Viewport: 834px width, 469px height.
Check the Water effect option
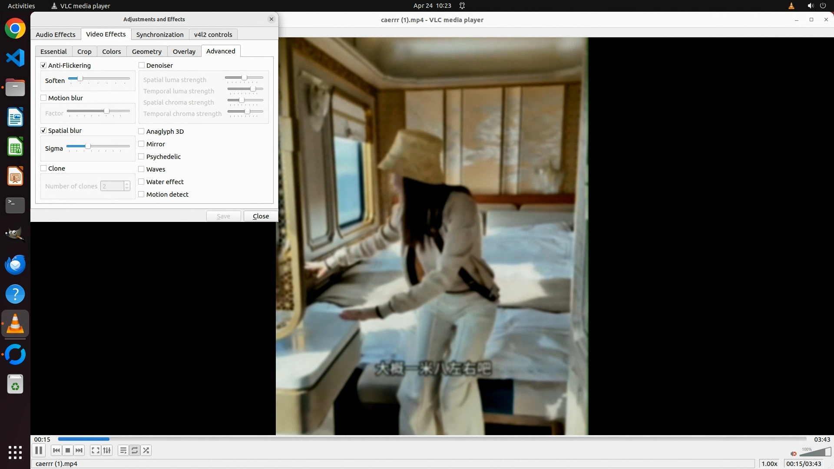(x=142, y=182)
